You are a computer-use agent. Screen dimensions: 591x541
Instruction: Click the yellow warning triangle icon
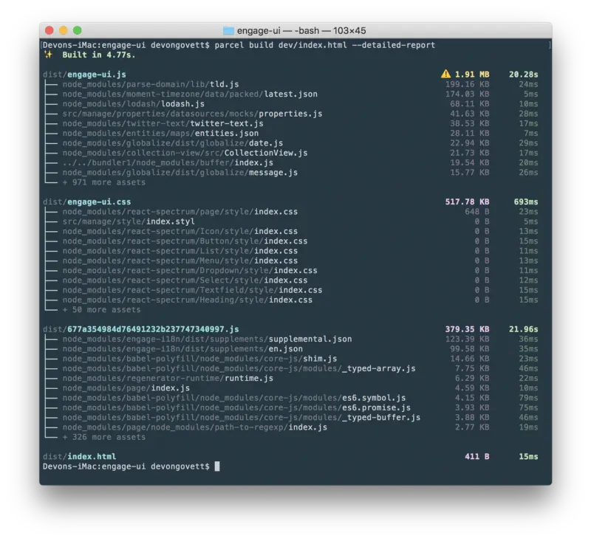tap(445, 74)
